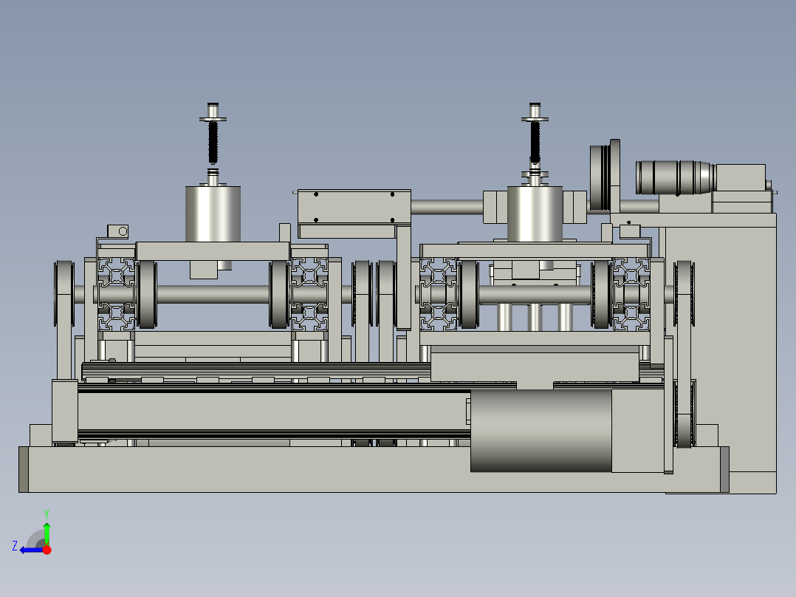Select the long horizontal linear rail beam
This screenshot has height=597, width=796.
point(274,411)
